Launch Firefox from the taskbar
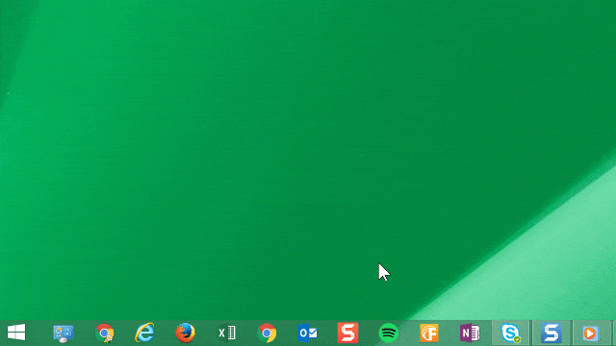Screen dimensions: 616x346 tap(185, 333)
